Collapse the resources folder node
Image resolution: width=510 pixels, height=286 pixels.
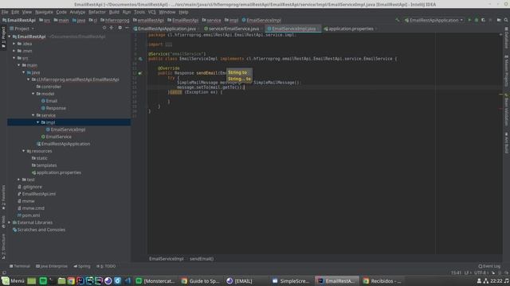pyautogui.click(x=24, y=151)
